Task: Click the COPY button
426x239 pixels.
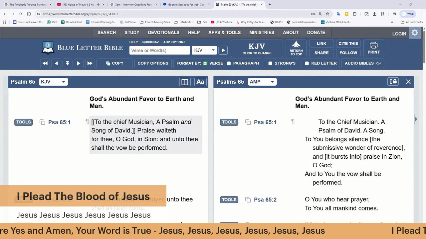Action: (114, 63)
